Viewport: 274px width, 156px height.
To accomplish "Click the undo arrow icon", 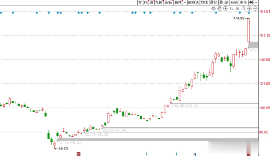I will 231,9.
